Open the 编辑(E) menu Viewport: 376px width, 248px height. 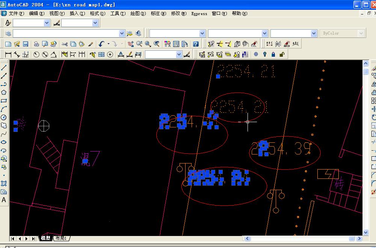click(x=37, y=14)
